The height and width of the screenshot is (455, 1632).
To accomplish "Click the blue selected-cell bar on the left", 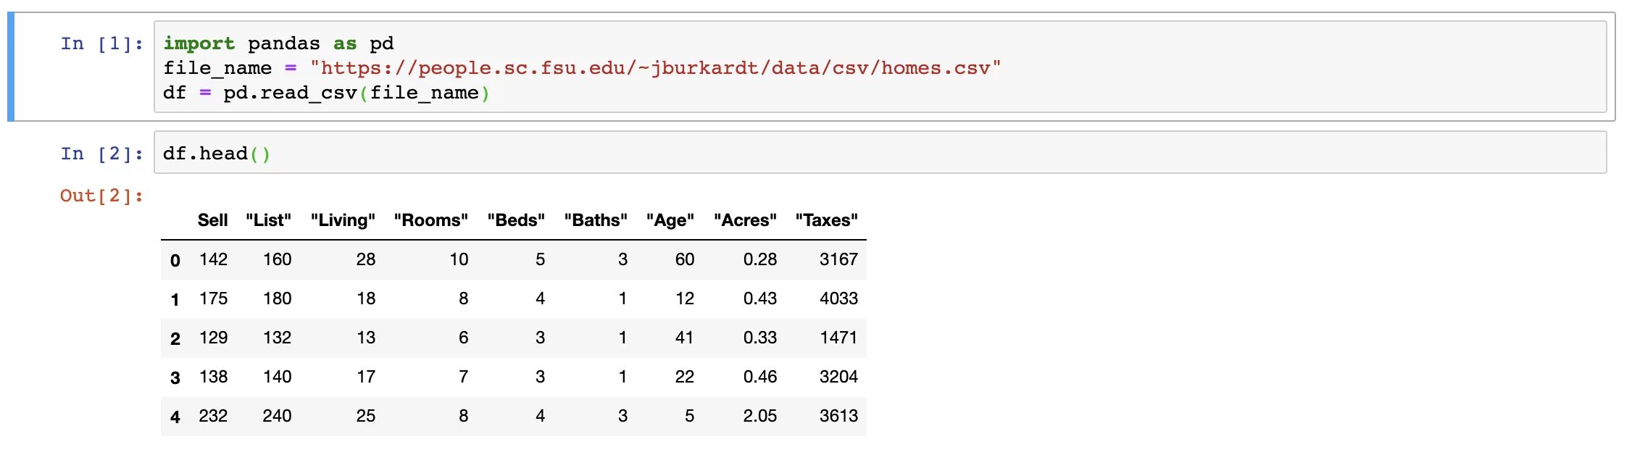I will click(11, 67).
